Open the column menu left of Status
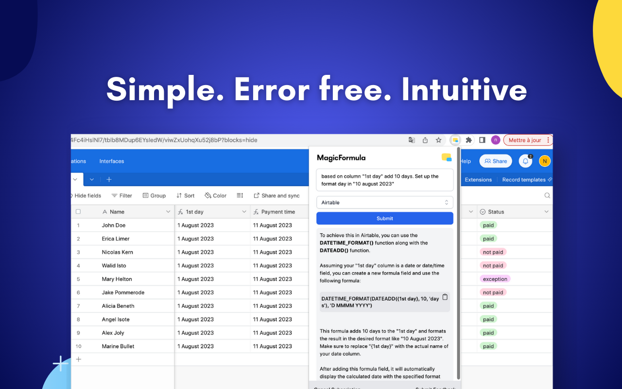This screenshot has height=389, width=622. (470, 212)
